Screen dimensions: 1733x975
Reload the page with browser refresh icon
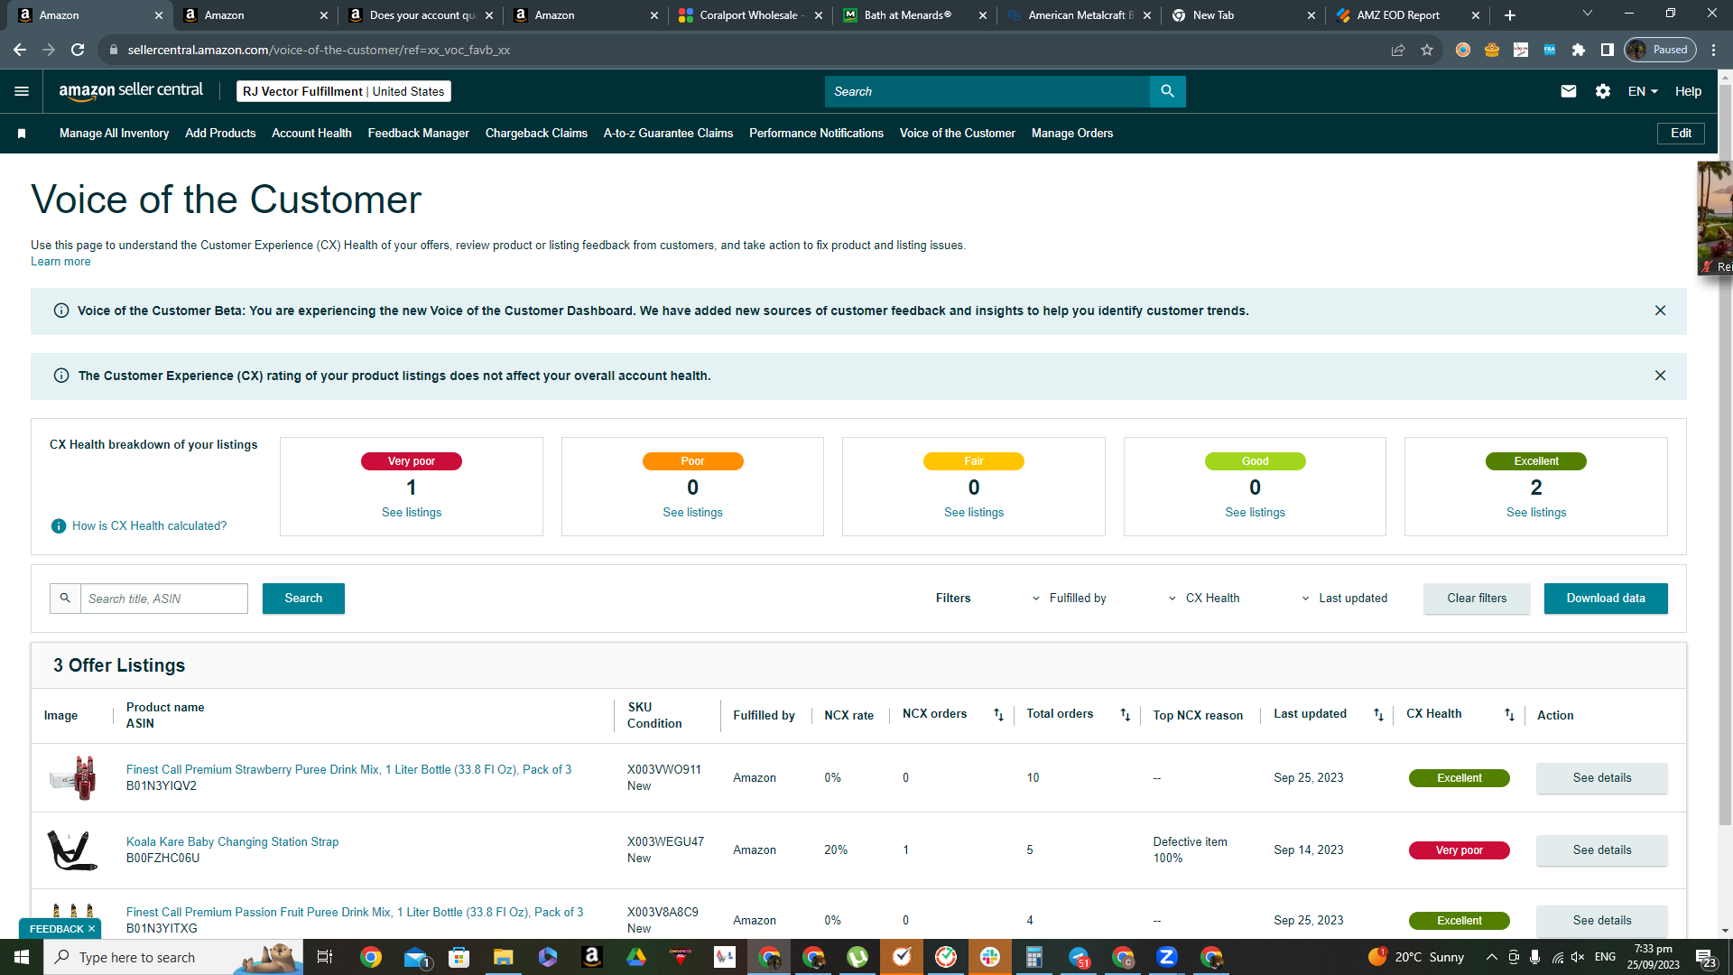pyautogui.click(x=78, y=50)
